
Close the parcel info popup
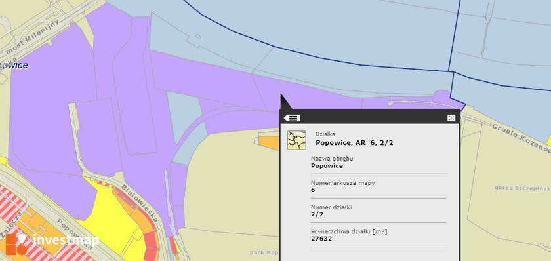451,118
